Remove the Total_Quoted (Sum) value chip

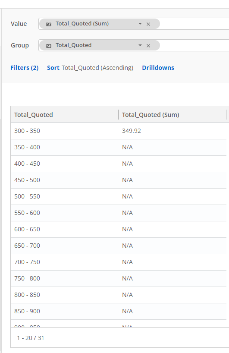click(x=148, y=24)
